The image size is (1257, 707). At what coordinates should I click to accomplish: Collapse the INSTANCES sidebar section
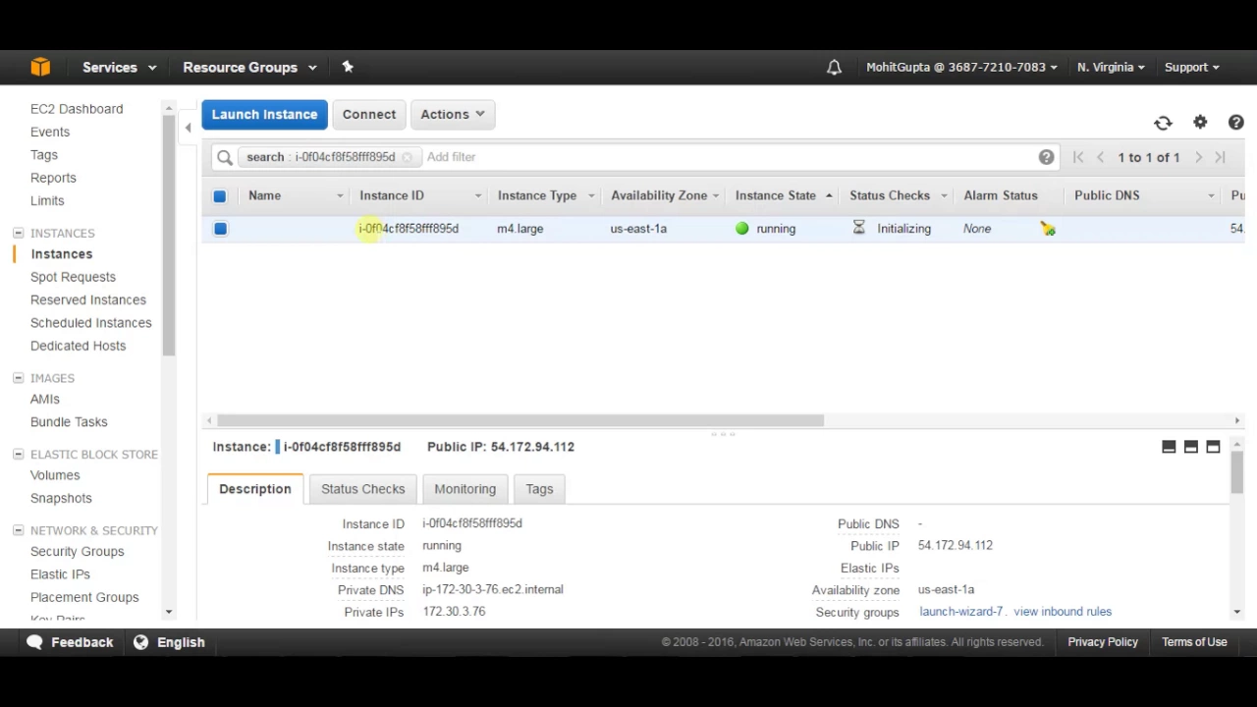pos(18,233)
